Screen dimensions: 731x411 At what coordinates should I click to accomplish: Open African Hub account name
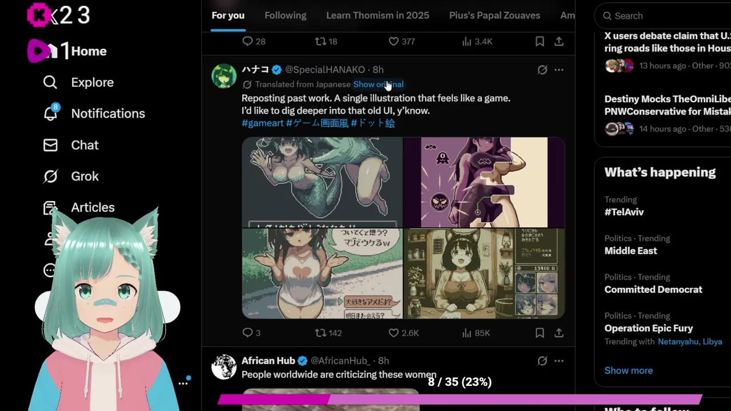(268, 361)
